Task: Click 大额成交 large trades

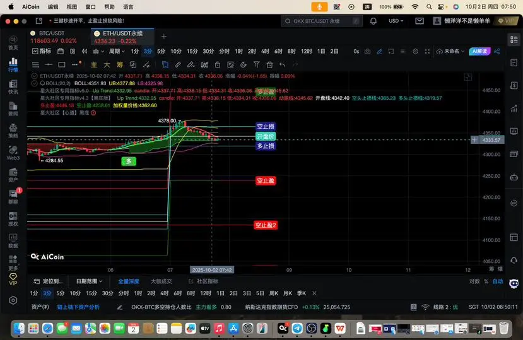Action: (162, 281)
